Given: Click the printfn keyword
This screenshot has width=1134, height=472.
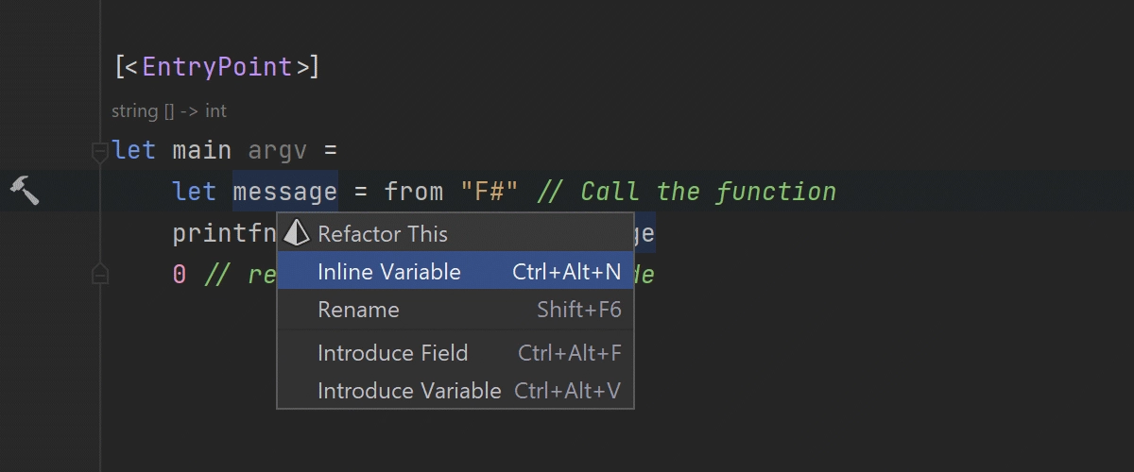Looking at the screenshot, I should coord(224,233).
